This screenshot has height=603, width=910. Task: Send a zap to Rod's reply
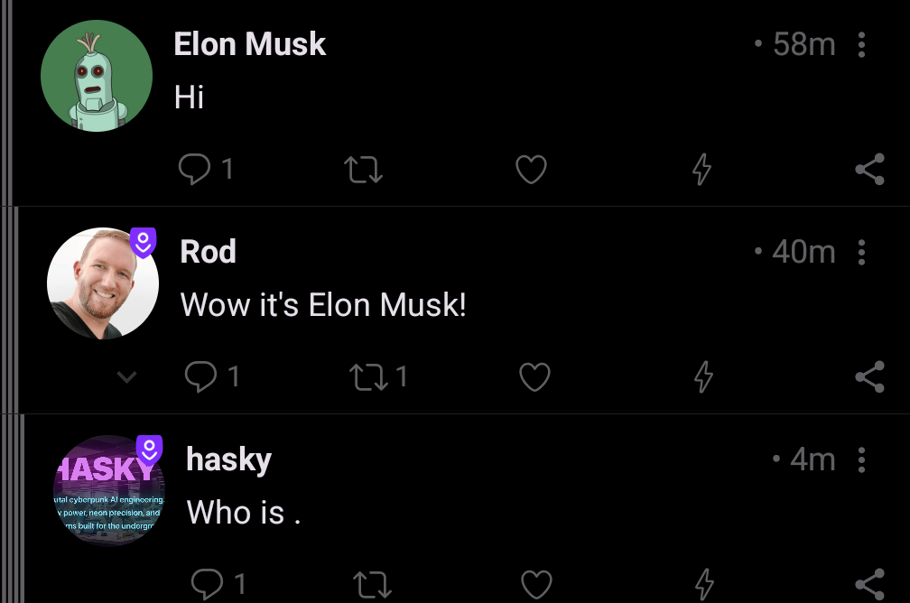point(703,376)
